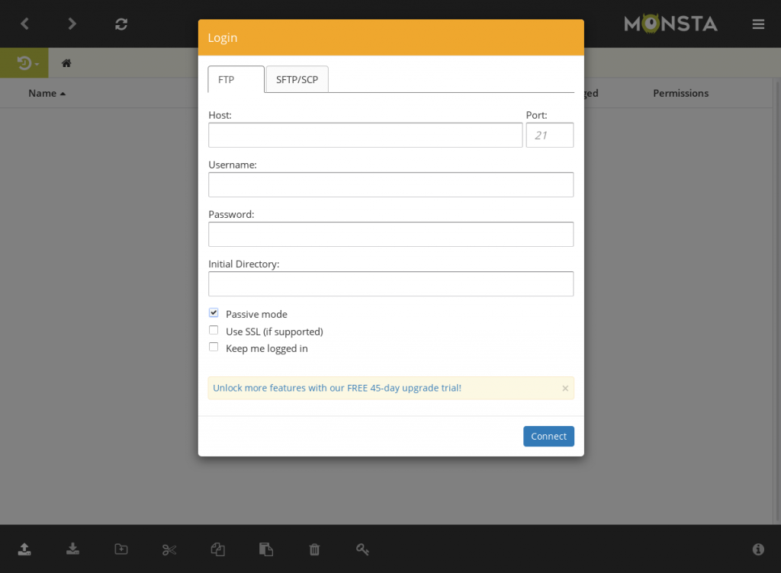Open the hamburger menu
Screen dimensions: 781x573
(758, 24)
